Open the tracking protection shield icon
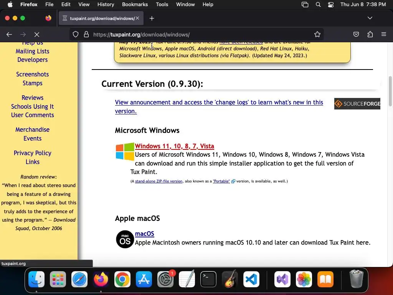The image size is (393, 295). coord(76,35)
